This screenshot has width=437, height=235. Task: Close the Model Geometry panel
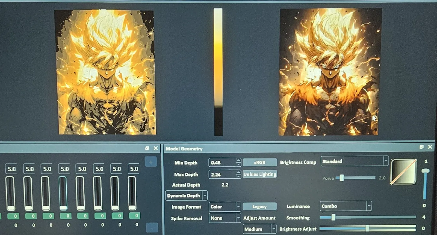pos(430,147)
